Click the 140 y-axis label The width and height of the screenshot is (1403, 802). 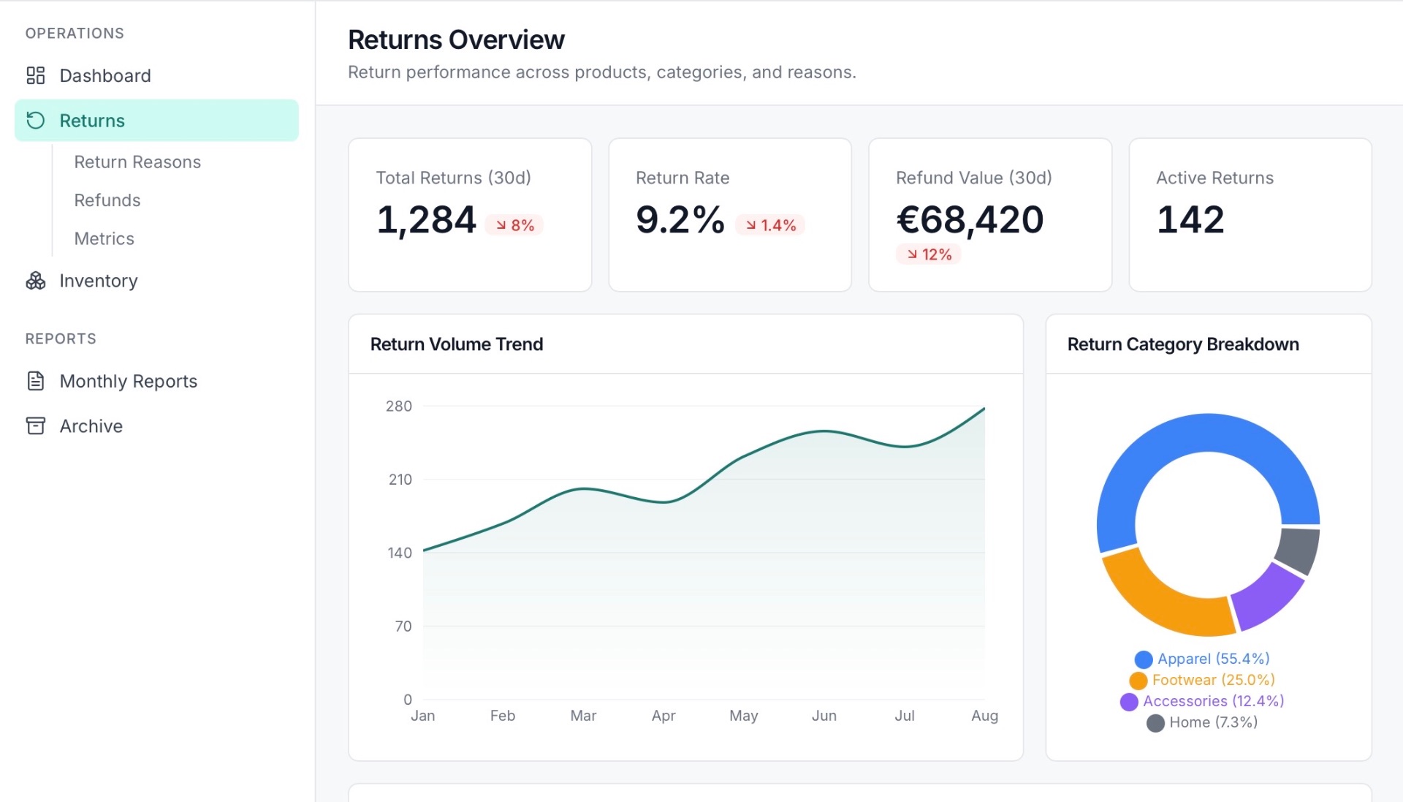click(400, 553)
